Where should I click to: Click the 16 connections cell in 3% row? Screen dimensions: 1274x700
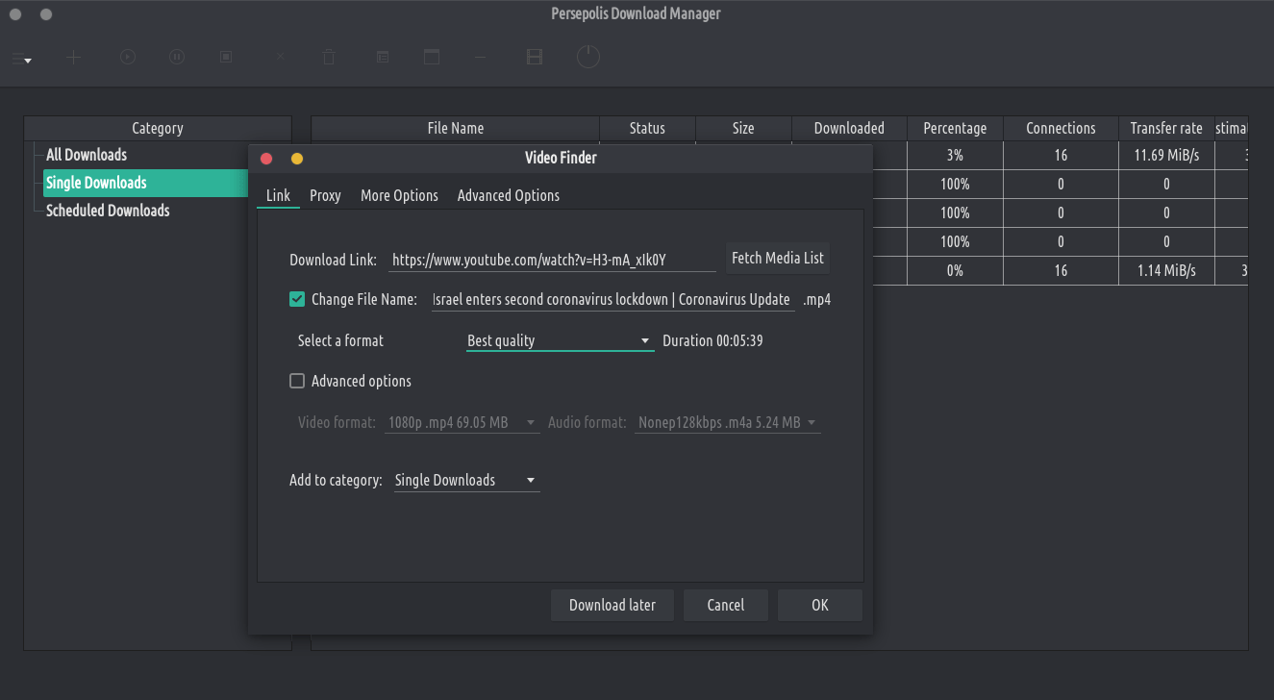(x=1061, y=155)
